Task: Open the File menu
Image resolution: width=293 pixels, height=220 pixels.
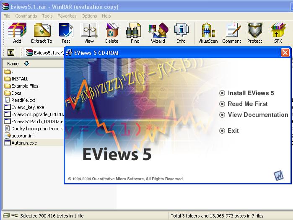Action: [x=7, y=16]
